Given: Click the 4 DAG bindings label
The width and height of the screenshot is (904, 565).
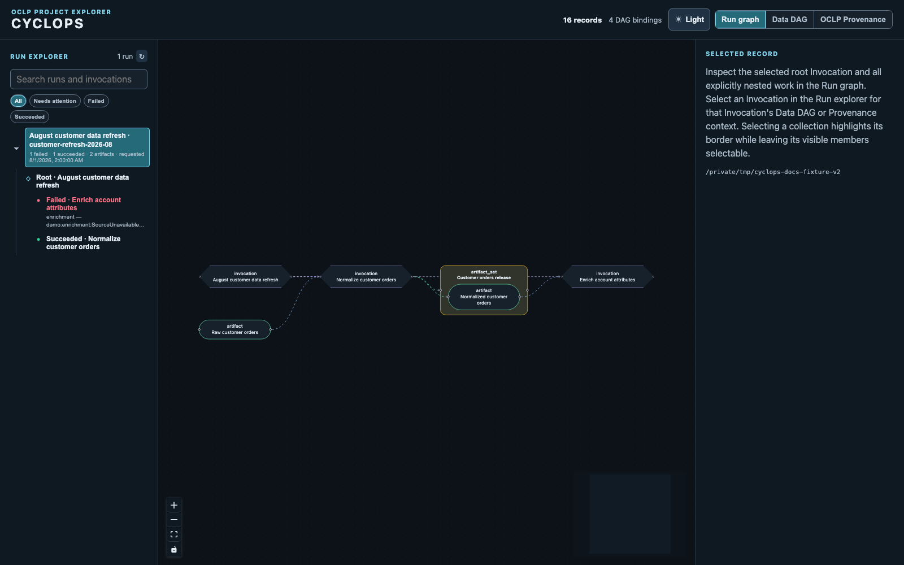Looking at the screenshot, I should [x=635, y=20].
